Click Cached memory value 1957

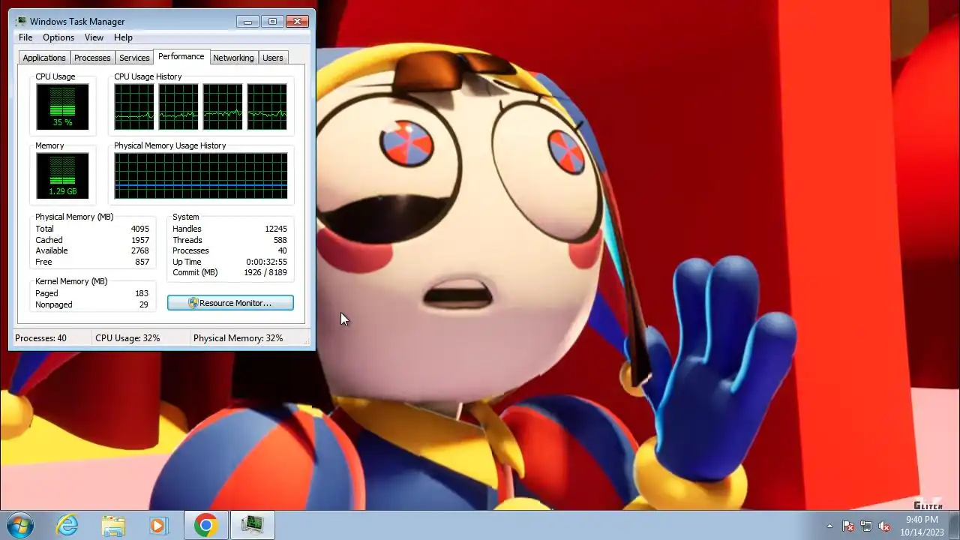(x=139, y=240)
